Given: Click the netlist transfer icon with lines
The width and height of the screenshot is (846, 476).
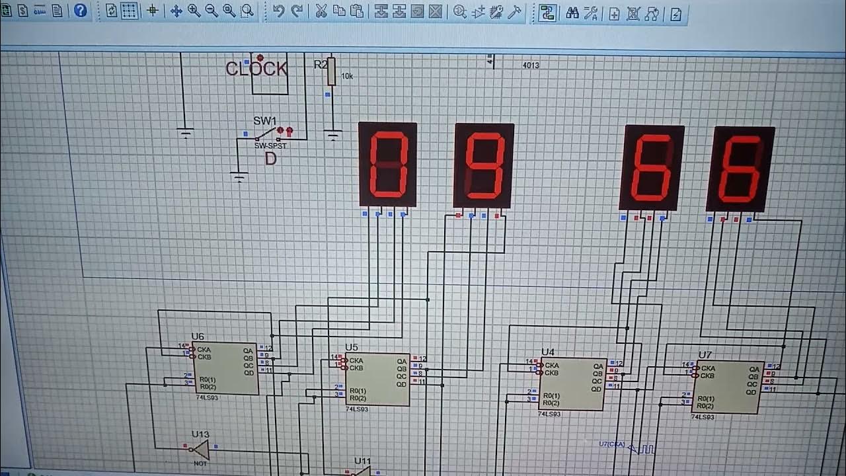Looking at the screenshot, I should pyautogui.click(x=40, y=10).
